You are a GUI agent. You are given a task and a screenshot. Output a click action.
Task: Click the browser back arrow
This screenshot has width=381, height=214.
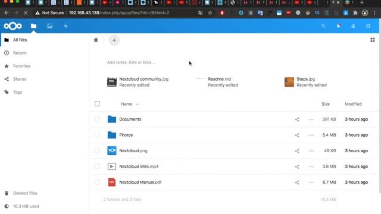coord(7,13)
